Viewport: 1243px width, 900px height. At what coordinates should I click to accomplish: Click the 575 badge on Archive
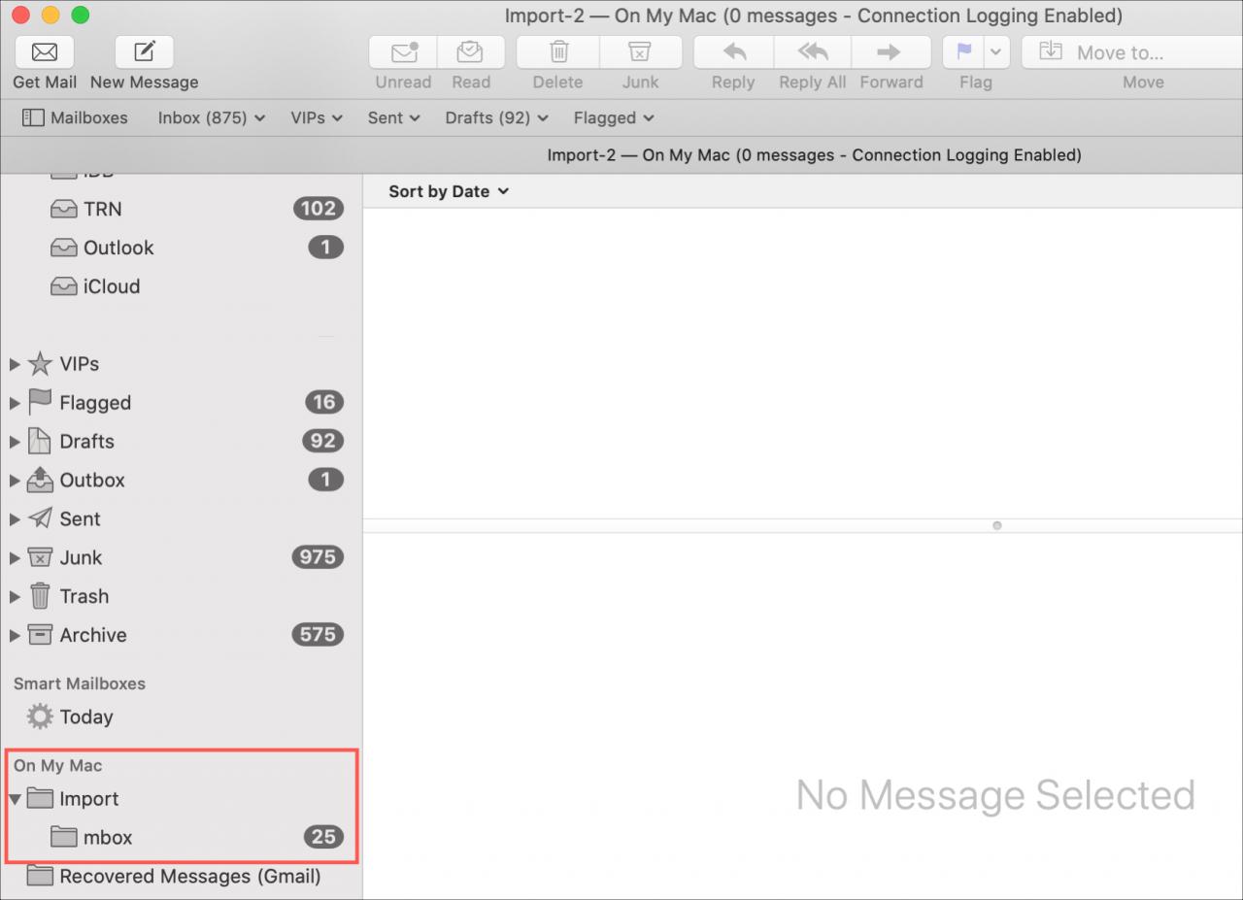point(318,635)
